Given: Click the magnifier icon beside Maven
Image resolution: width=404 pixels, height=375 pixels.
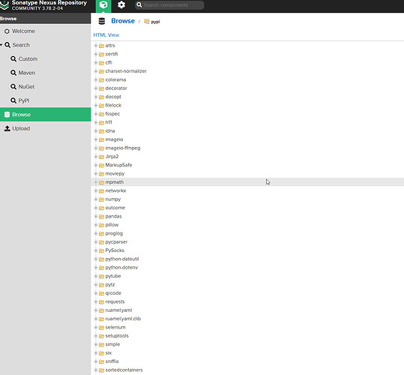Looking at the screenshot, I should (13, 73).
